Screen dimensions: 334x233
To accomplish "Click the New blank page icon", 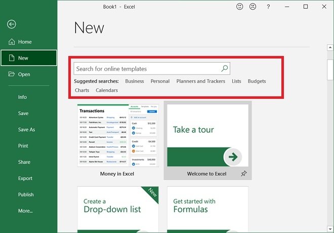I will (12, 57).
